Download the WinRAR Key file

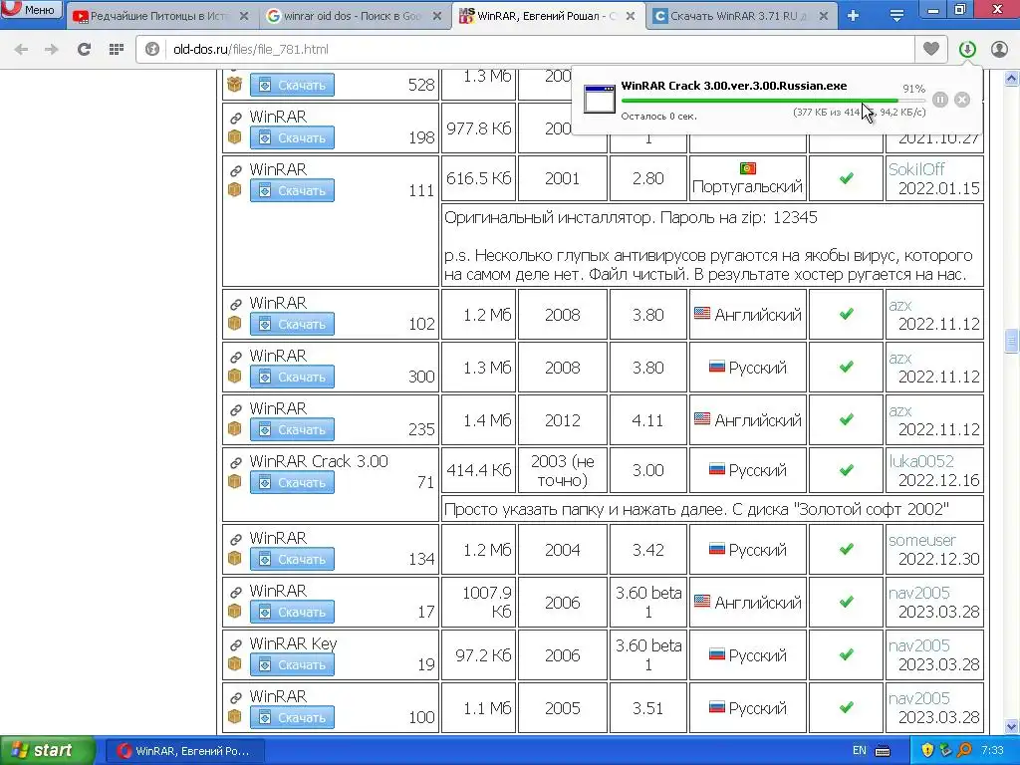tap(292, 664)
